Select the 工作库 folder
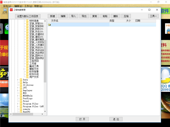The image size is (170, 127). [x=33, y=64]
